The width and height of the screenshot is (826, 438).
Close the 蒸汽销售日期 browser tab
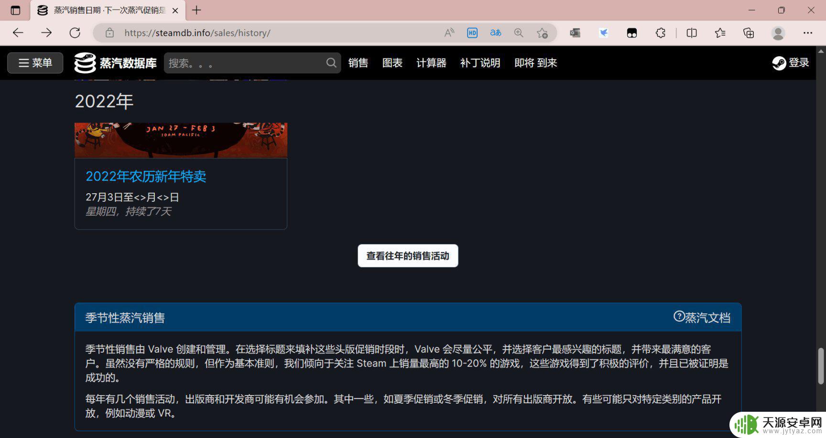(175, 10)
